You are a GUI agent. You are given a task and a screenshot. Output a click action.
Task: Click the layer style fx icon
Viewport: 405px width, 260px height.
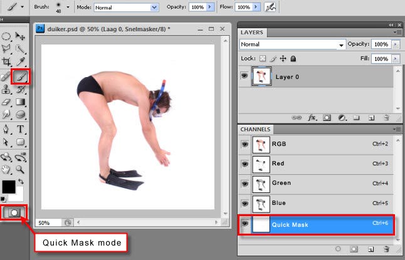(x=311, y=117)
